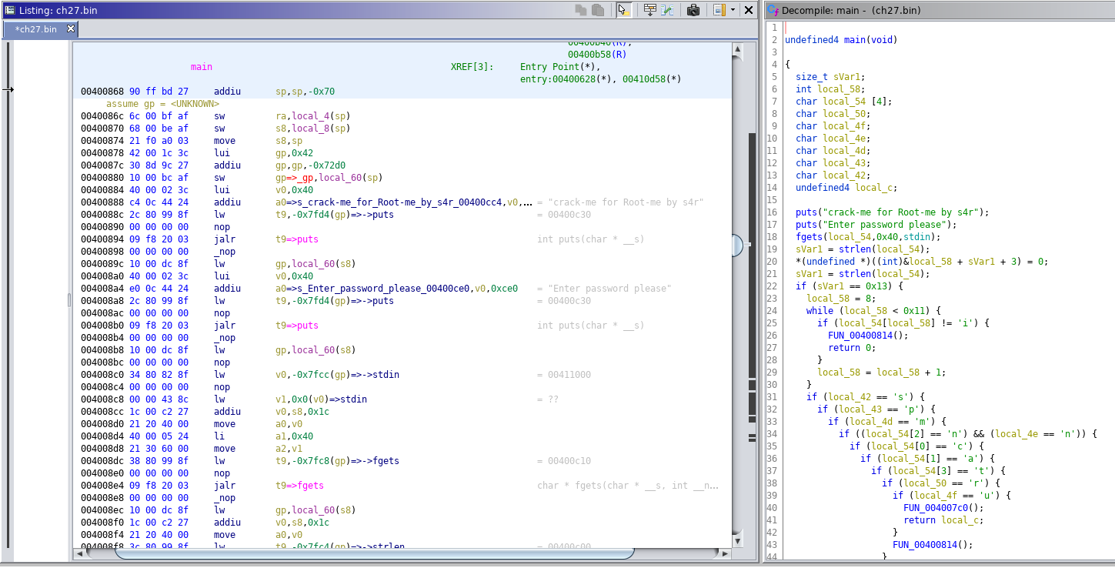Click the size_t sVar1; declaration
Image resolution: width=1115 pixels, height=568 pixels.
click(x=830, y=77)
